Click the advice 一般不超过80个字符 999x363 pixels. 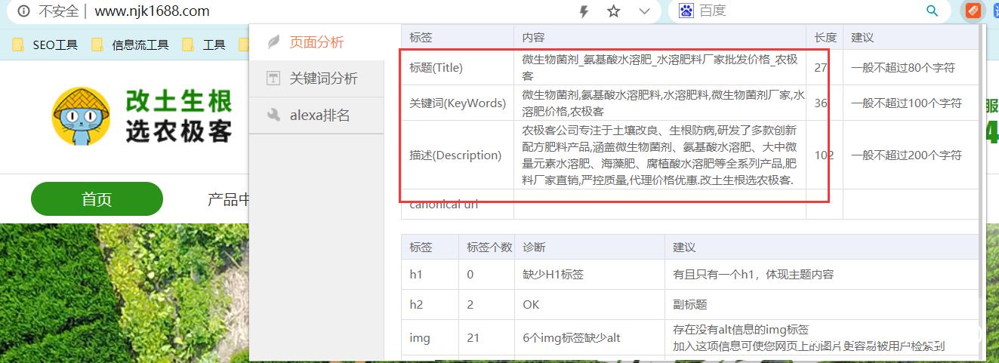pos(902,67)
